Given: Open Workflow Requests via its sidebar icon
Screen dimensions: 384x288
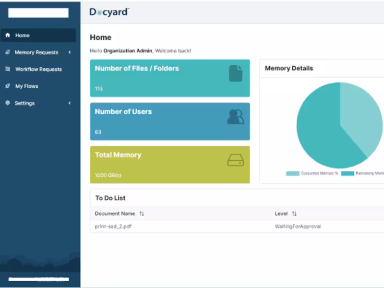Looking at the screenshot, I should pos(7,69).
